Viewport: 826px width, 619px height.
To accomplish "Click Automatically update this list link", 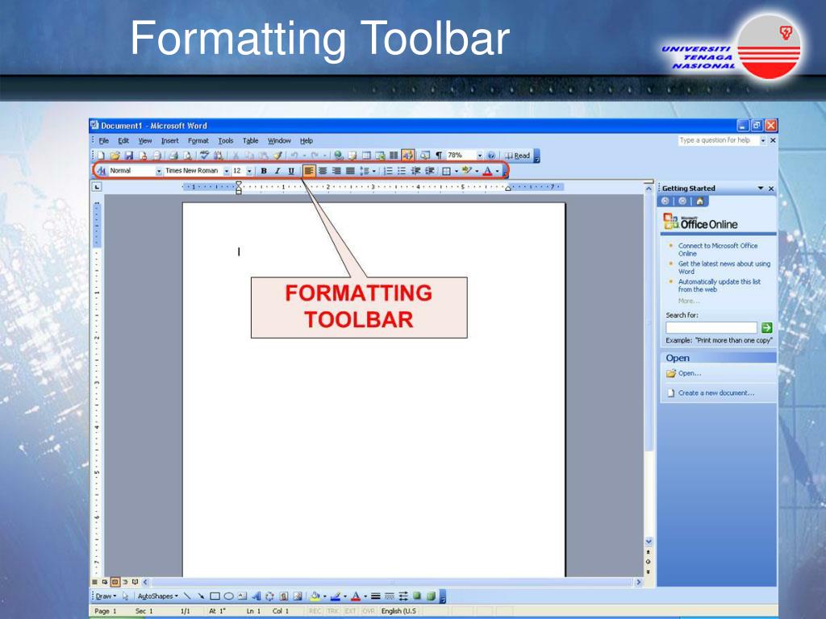I will pos(719,285).
